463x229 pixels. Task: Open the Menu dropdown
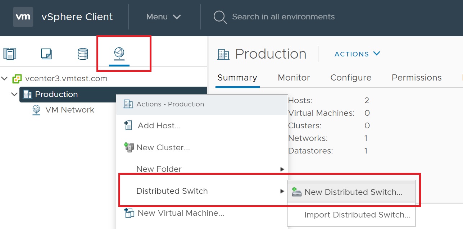(x=163, y=17)
